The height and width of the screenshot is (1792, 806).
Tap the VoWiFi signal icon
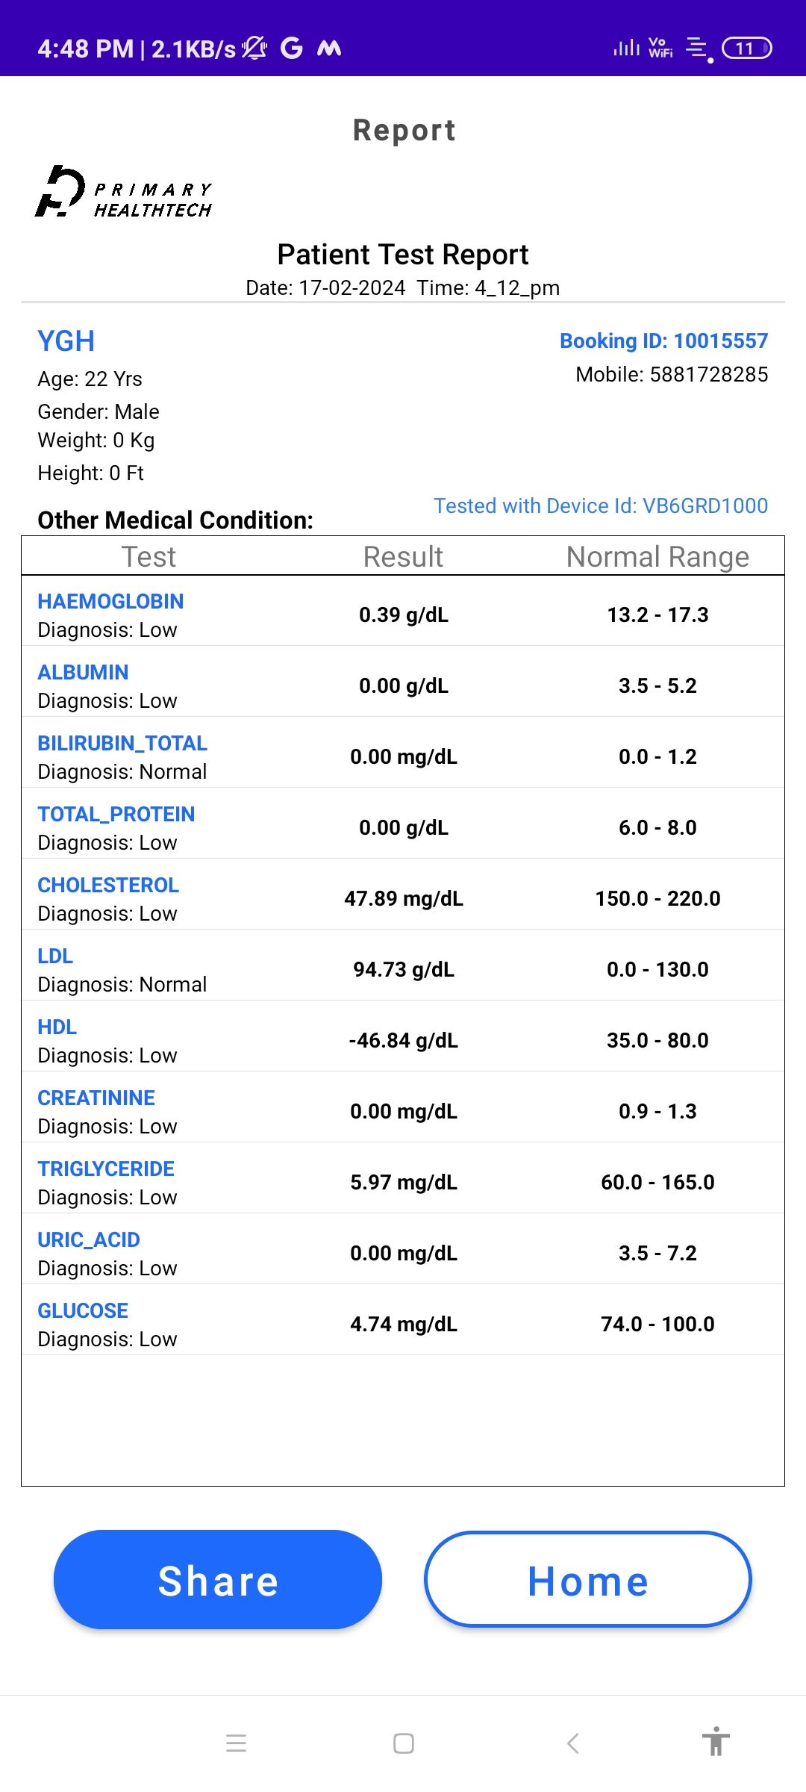(660, 49)
